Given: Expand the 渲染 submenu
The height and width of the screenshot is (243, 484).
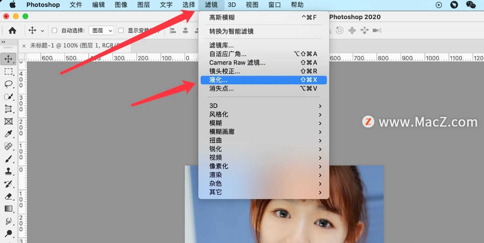Looking at the screenshot, I should [x=263, y=175].
